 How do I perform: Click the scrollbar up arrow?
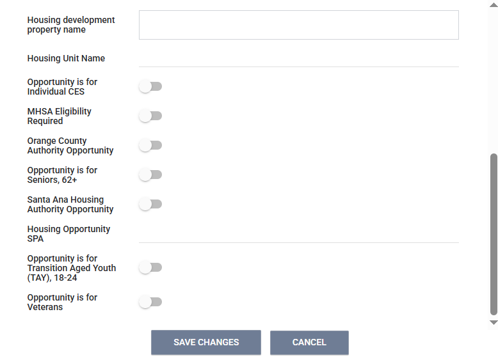click(x=494, y=4)
